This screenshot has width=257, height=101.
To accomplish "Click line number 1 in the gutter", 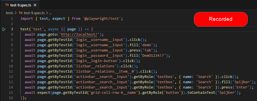I will click(12, 19).
